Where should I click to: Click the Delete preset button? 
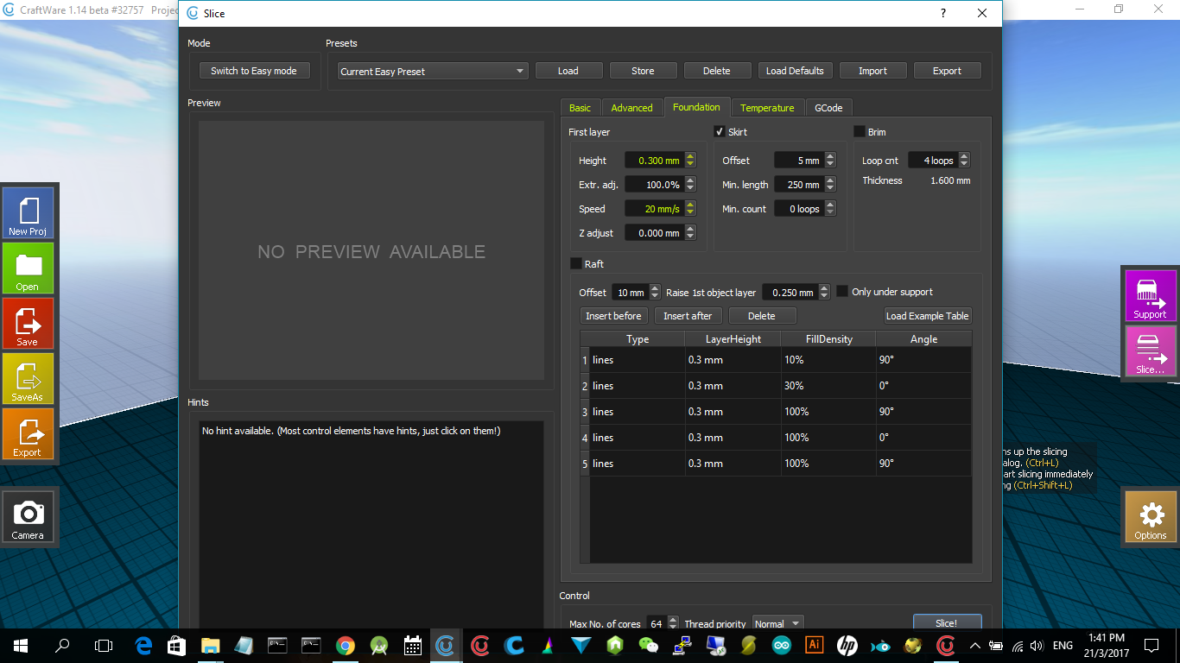pos(716,71)
